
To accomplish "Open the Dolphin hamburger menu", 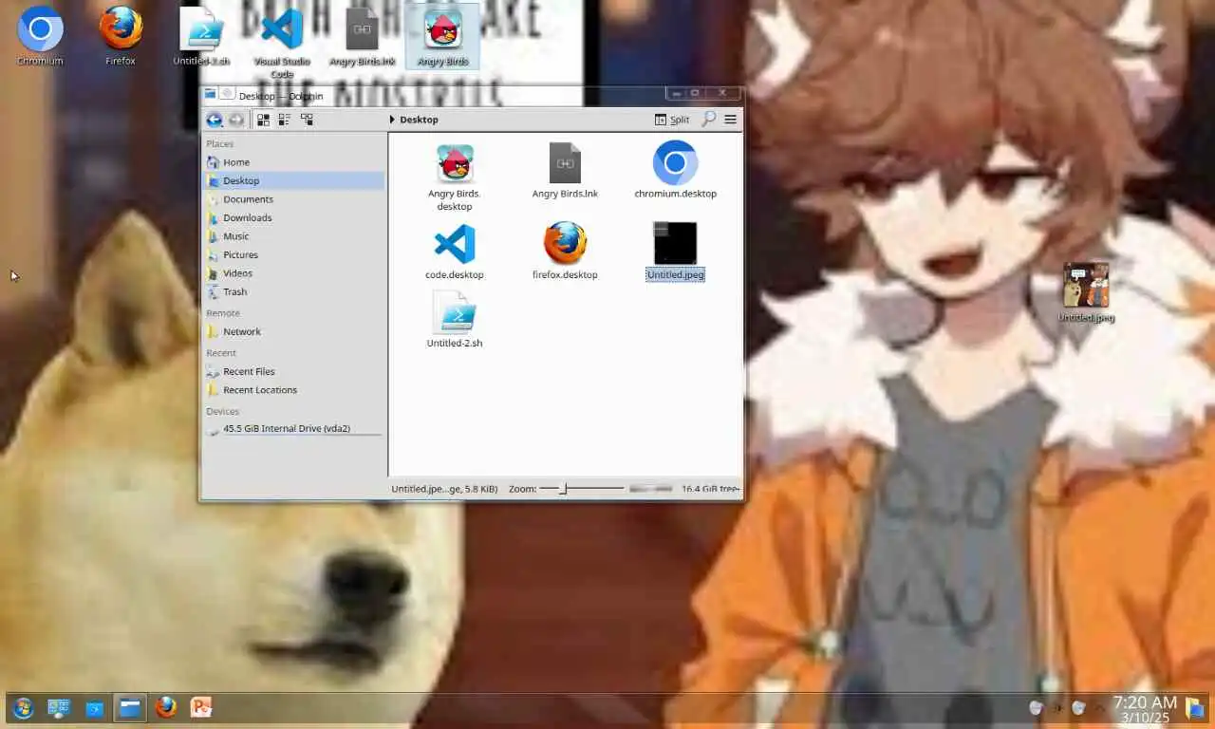I will tap(730, 120).
